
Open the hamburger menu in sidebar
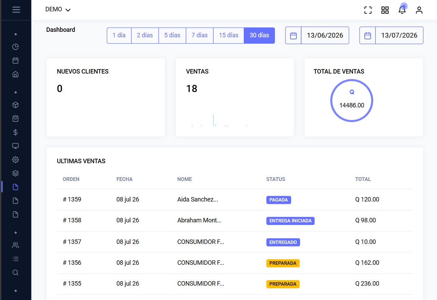tap(16, 10)
